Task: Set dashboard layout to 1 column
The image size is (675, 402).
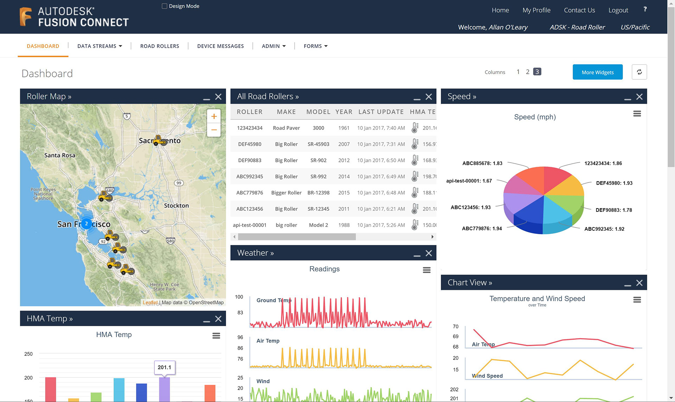Action: point(518,72)
